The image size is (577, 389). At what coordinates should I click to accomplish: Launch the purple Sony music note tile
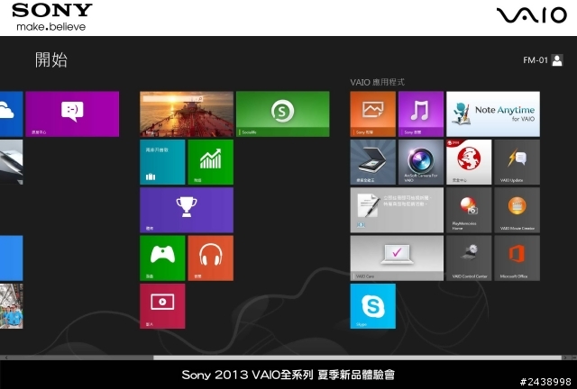point(421,114)
